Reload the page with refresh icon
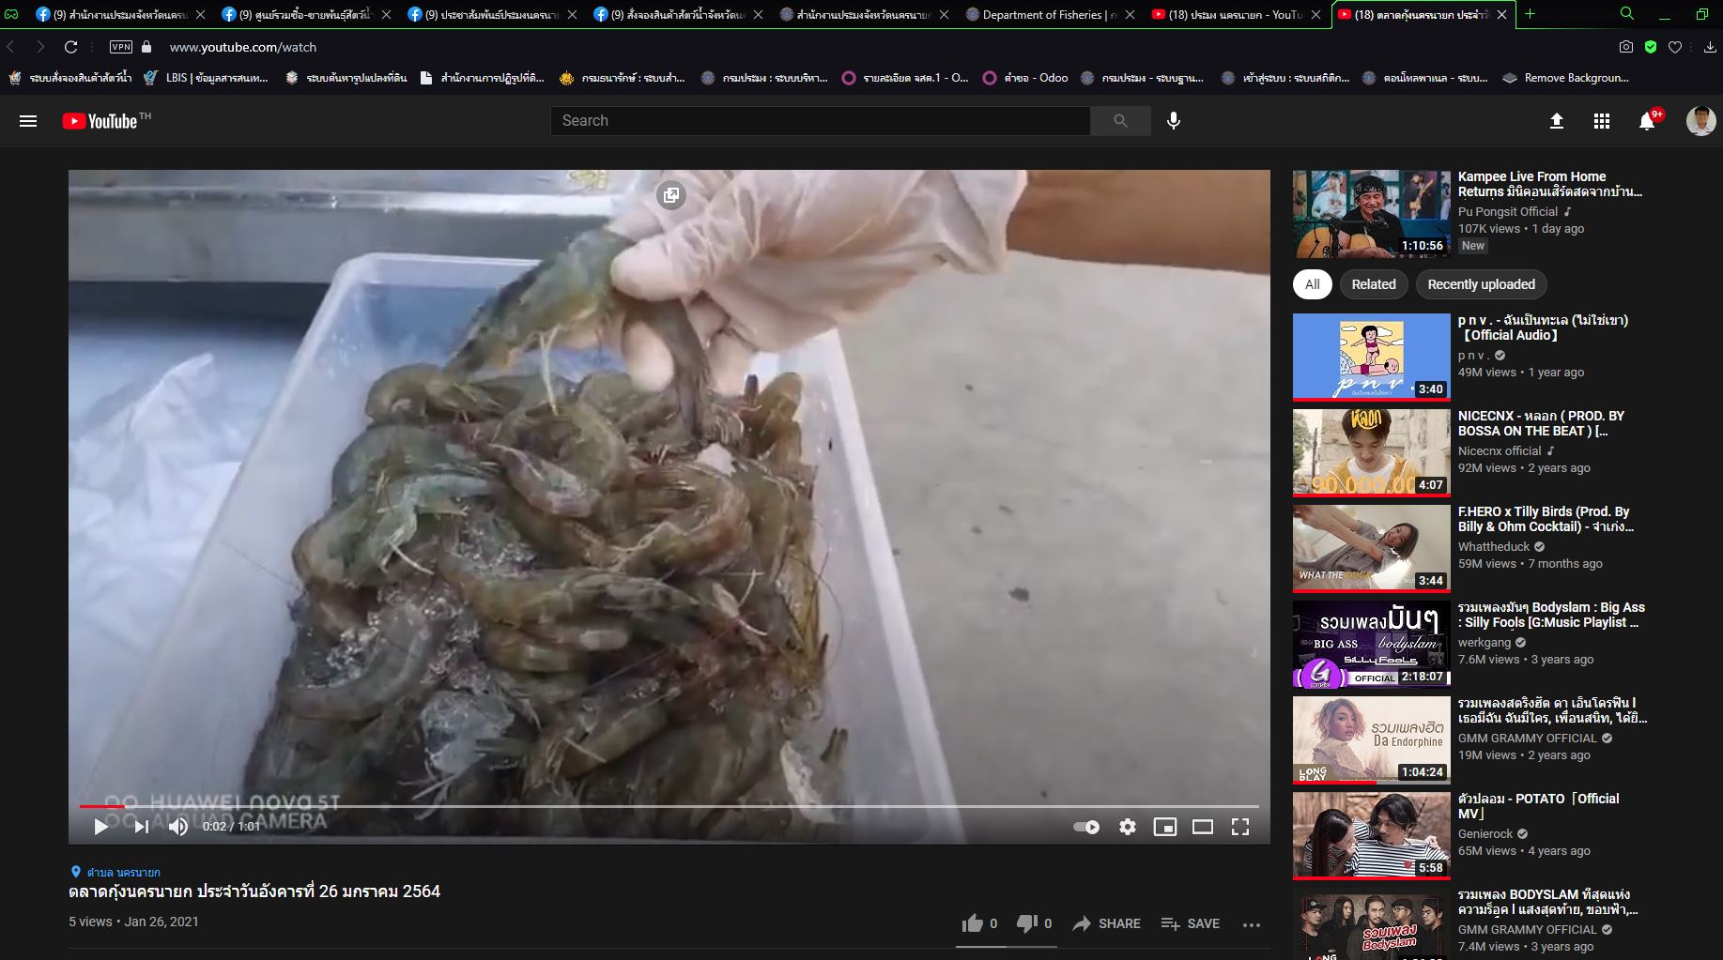This screenshot has height=960, width=1723. pos(70,46)
